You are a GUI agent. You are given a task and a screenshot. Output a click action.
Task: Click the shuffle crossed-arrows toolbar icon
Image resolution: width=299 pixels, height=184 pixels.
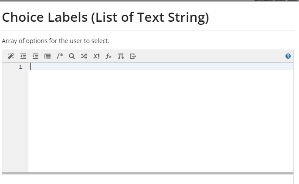tap(84, 56)
